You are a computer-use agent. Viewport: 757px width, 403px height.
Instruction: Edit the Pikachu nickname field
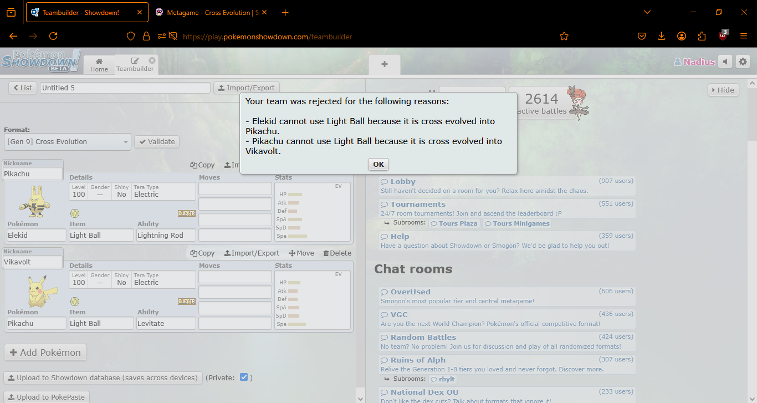33,174
